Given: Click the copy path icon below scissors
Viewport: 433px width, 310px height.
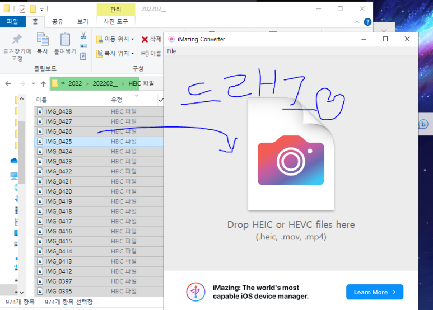Looking at the screenshot, I should (x=83, y=46).
